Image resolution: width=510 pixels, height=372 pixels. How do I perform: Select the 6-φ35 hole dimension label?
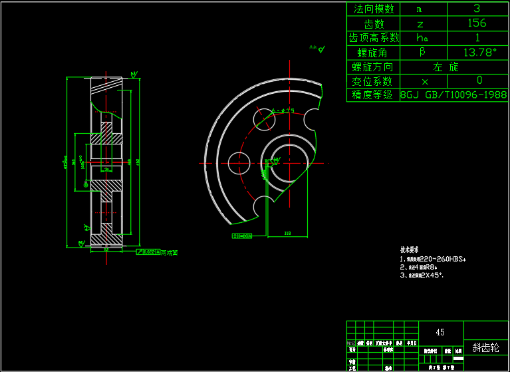(x=286, y=110)
